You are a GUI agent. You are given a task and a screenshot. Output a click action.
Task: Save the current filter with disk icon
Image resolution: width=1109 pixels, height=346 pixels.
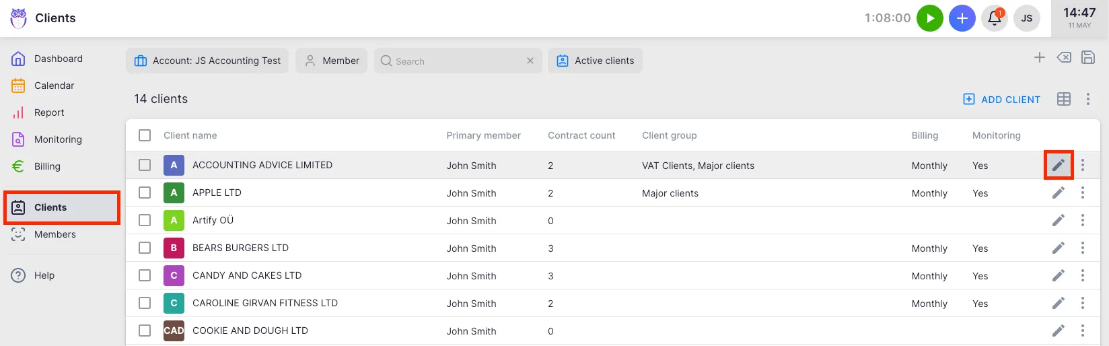(1087, 58)
